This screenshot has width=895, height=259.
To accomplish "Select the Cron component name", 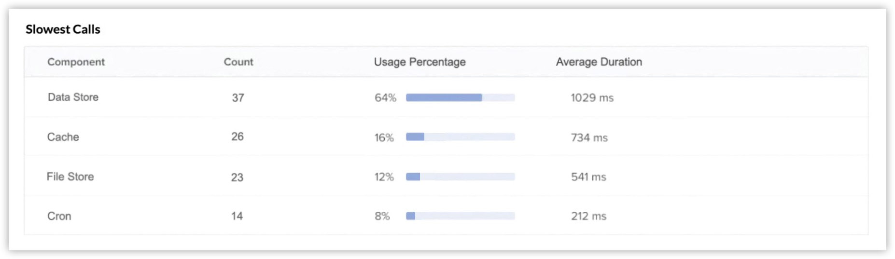I will 59,216.
